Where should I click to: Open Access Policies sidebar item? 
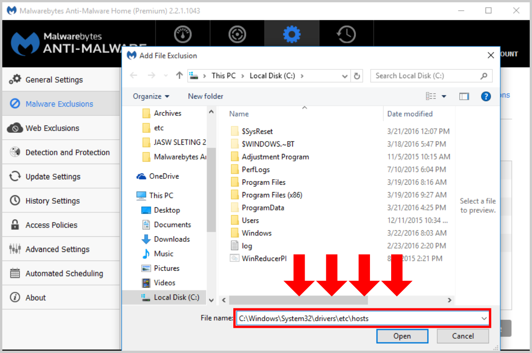(x=61, y=225)
